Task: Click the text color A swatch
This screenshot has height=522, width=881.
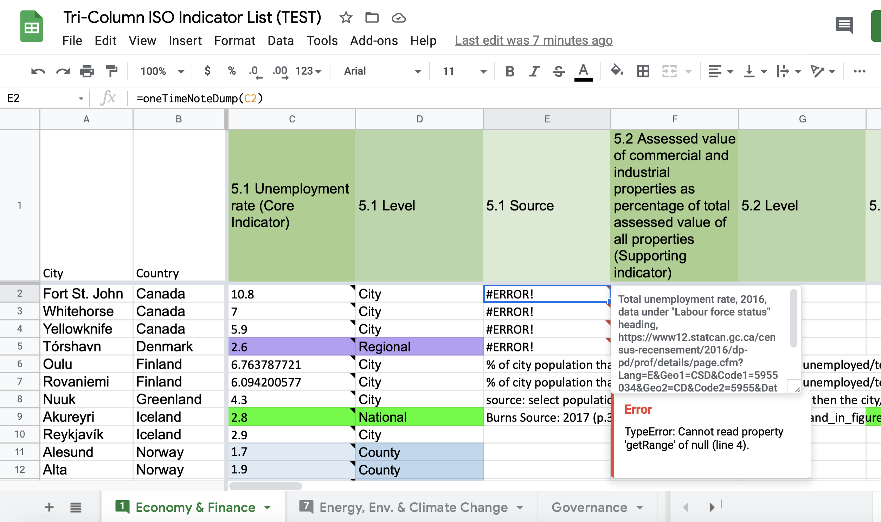Action: click(x=583, y=71)
